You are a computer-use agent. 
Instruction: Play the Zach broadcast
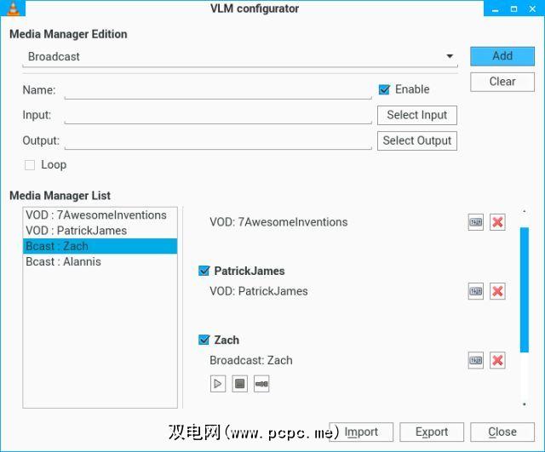pyautogui.click(x=218, y=384)
